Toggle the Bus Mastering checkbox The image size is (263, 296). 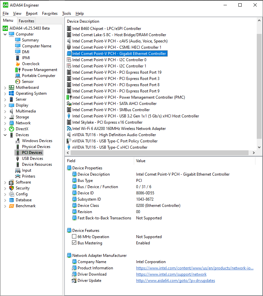pyautogui.click(x=74, y=243)
